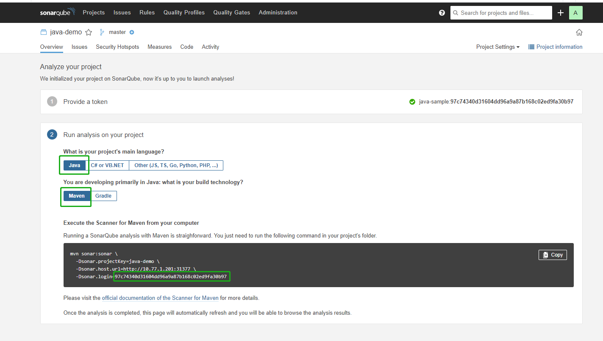The image size is (603, 341).
Task: Open SonarQube help via question mark icon
Action: [x=442, y=13]
